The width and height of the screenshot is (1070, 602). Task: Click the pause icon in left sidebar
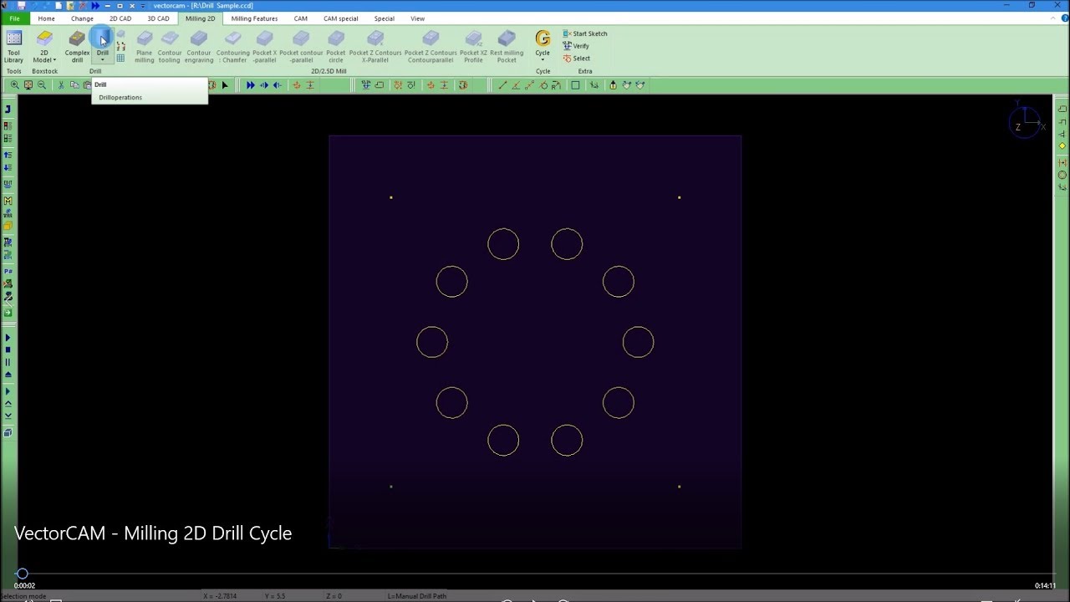click(8, 362)
